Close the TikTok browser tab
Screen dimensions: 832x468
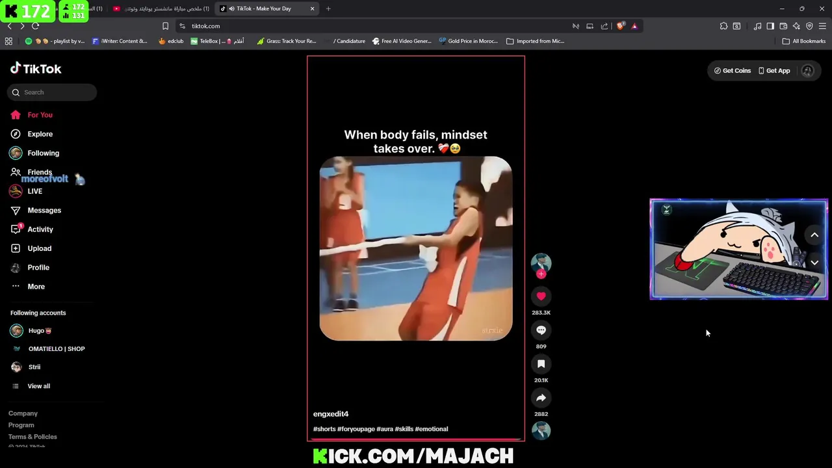312,8
